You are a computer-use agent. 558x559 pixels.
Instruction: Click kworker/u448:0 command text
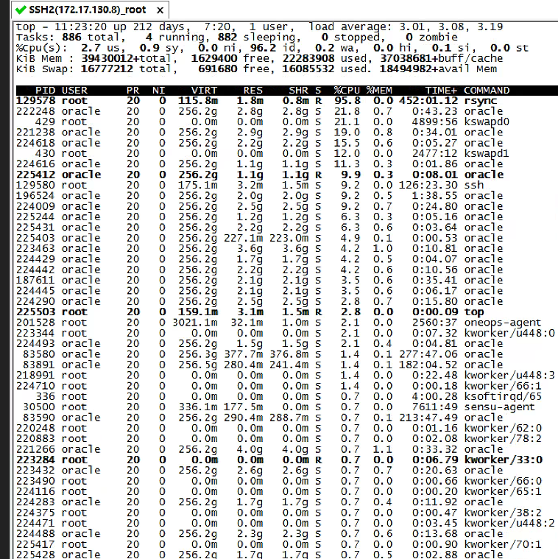pos(509,333)
